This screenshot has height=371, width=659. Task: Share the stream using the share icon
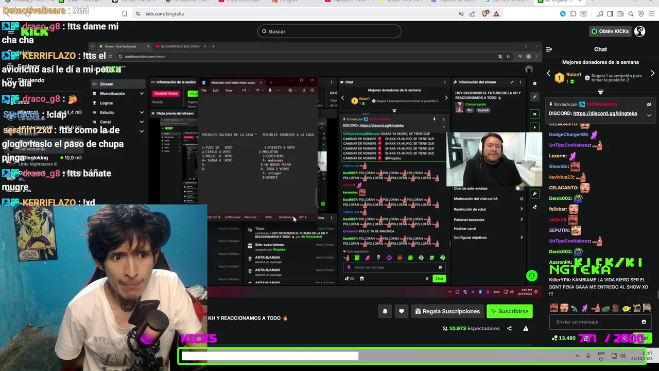pos(509,328)
